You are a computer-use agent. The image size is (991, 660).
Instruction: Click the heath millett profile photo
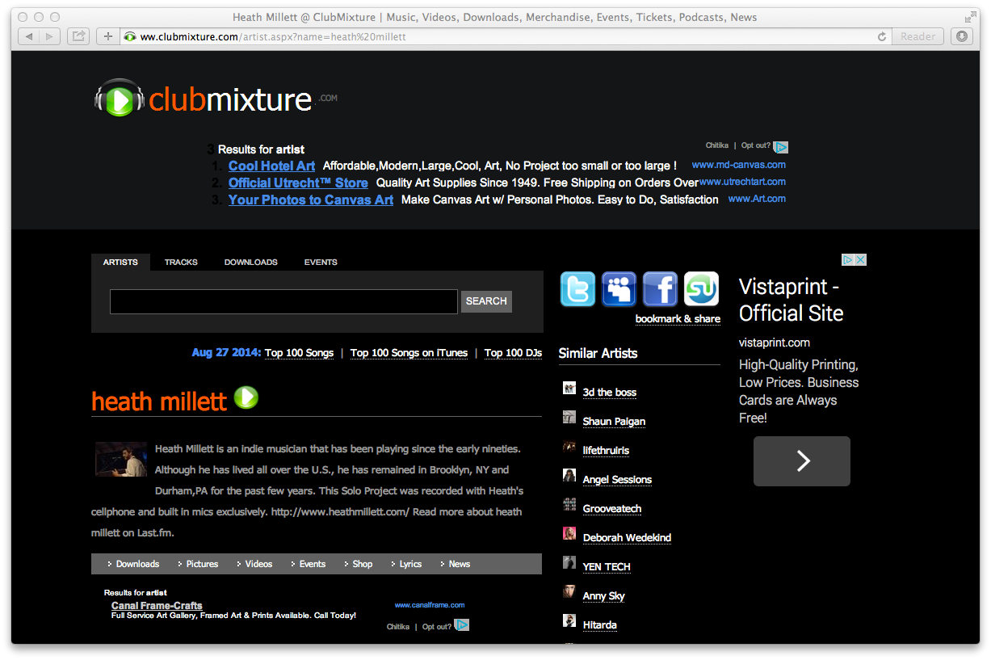pos(120,459)
